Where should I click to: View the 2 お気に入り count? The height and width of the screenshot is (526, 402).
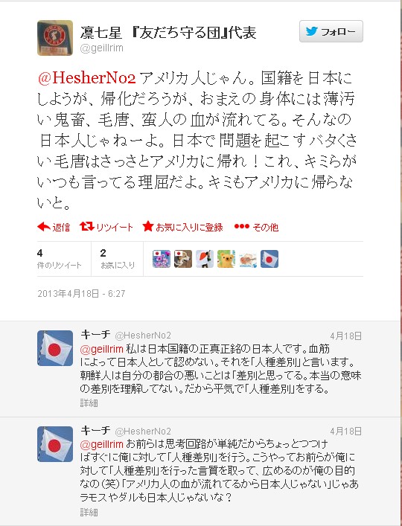[x=118, y=259]
